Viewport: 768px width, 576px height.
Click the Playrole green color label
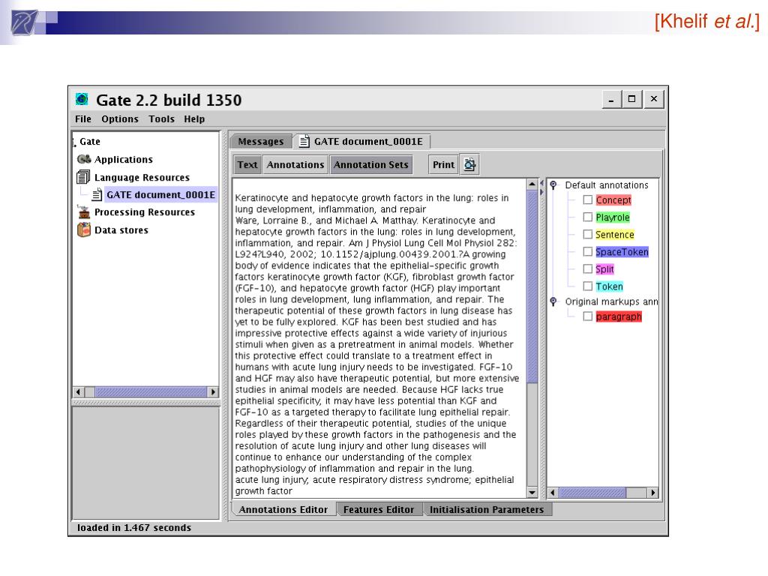pyautogui.click(x=613, y=217)
